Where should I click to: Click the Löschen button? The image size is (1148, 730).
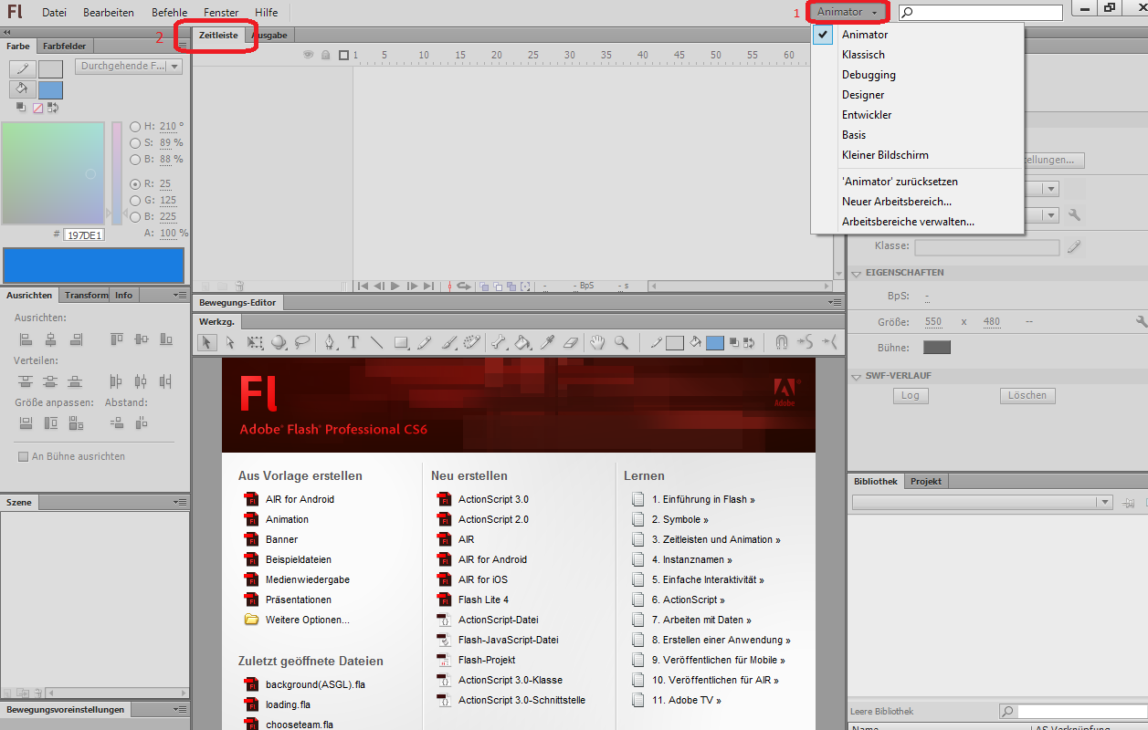pos(1027,396)
